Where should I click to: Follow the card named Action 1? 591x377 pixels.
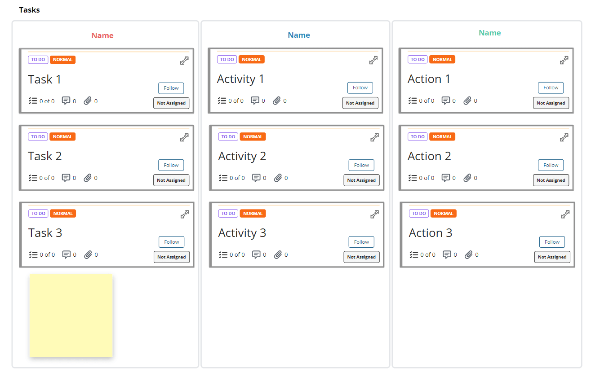[551, 88]
